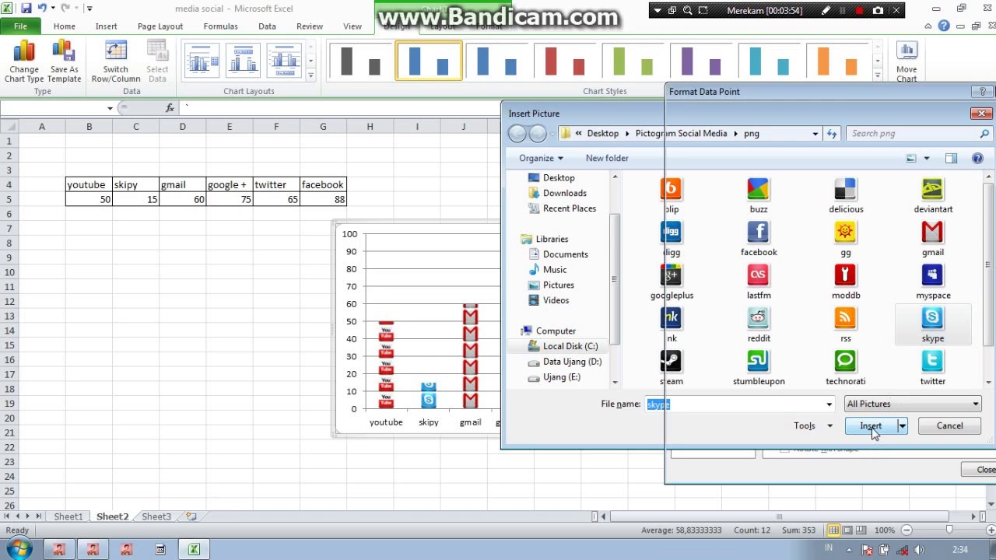The width and height of the screenshot is (996, 560).
Task: Select Data Ujang (D:) drive
Action: pos(572,362)
